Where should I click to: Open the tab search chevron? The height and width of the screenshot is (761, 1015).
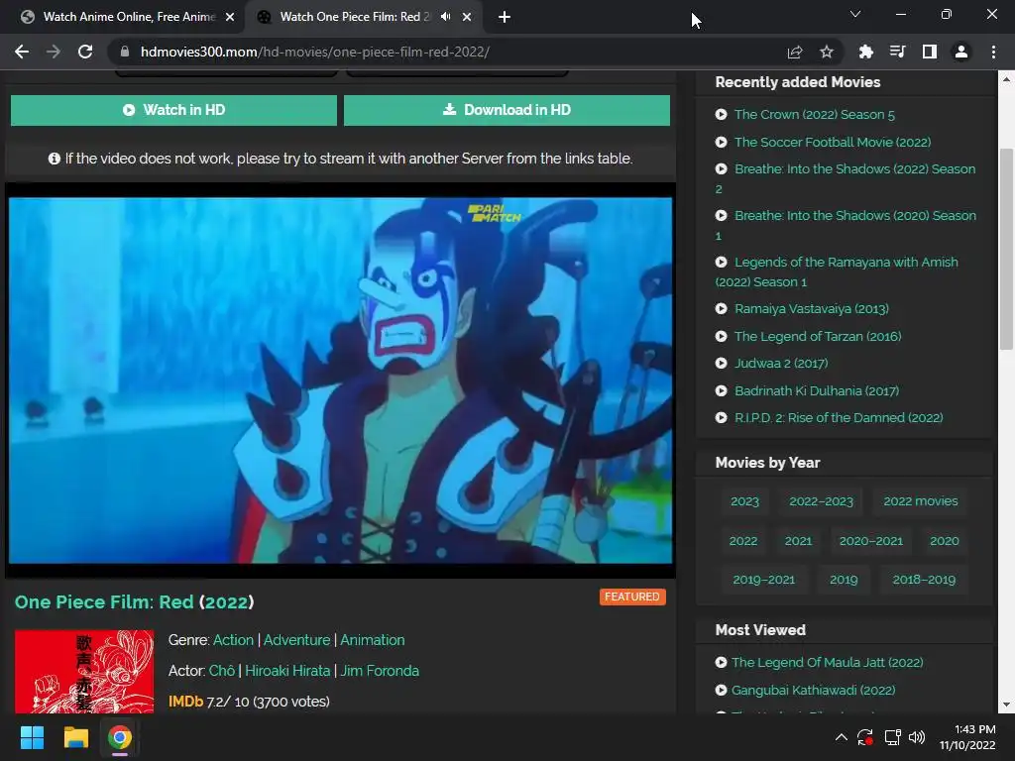point(855,14)
